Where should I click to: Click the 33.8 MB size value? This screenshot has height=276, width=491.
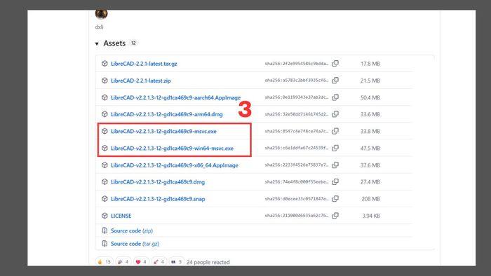pos(370,131)
